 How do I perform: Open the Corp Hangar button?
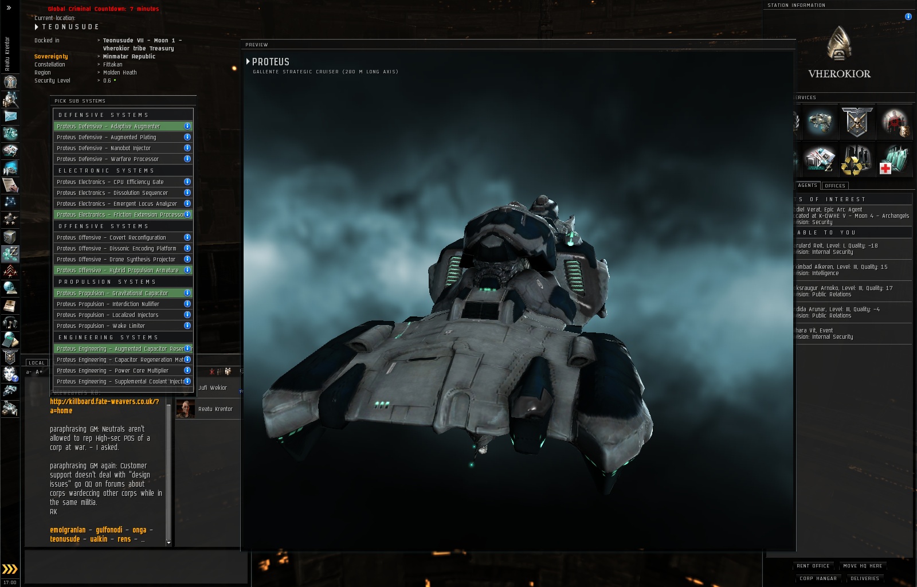pyautogui.click(x=818, y=578)
